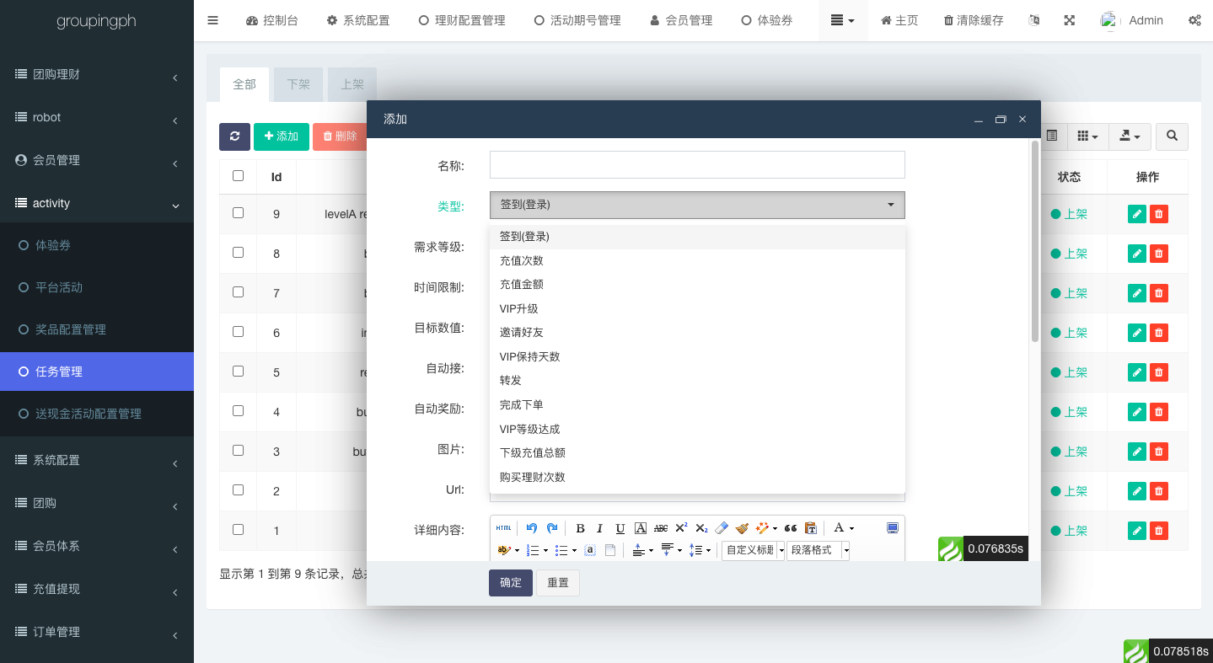The width and height of the screenshot is (1213, 663).
Task: Toggle fullscreen with the top bar icon
Action: [x=1069, y=20]
